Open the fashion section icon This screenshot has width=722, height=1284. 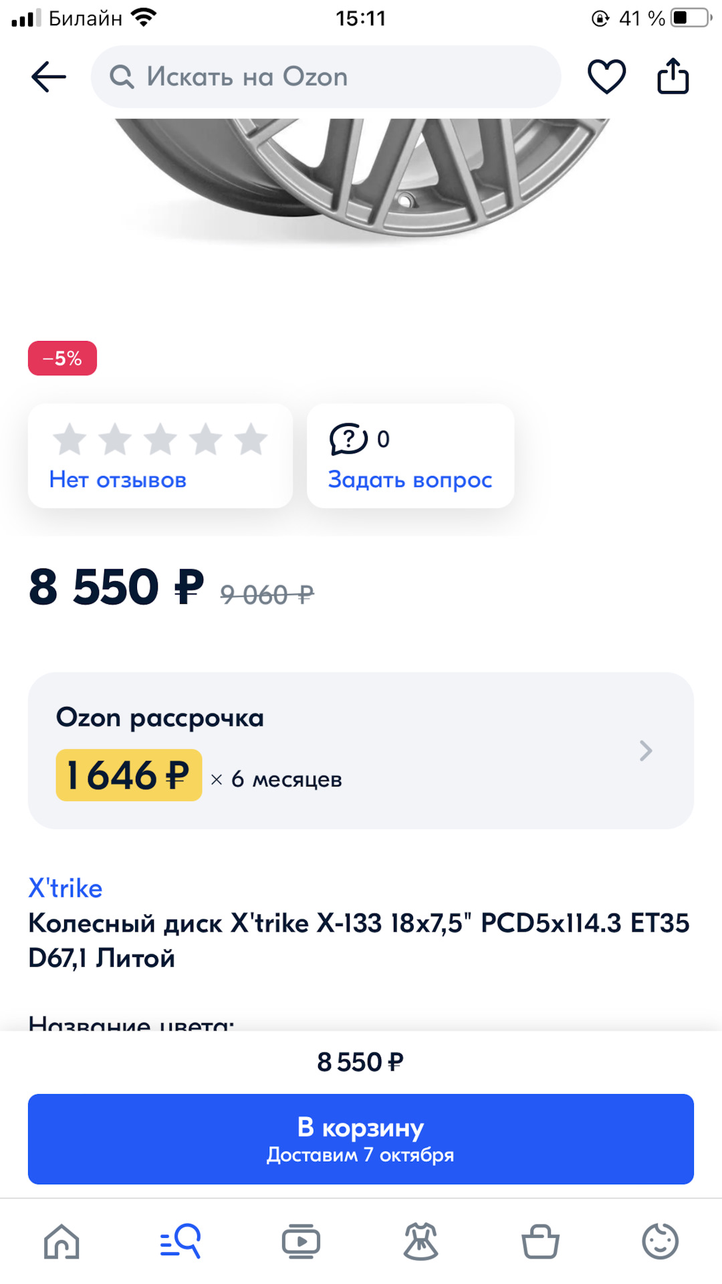point(421,1242)
